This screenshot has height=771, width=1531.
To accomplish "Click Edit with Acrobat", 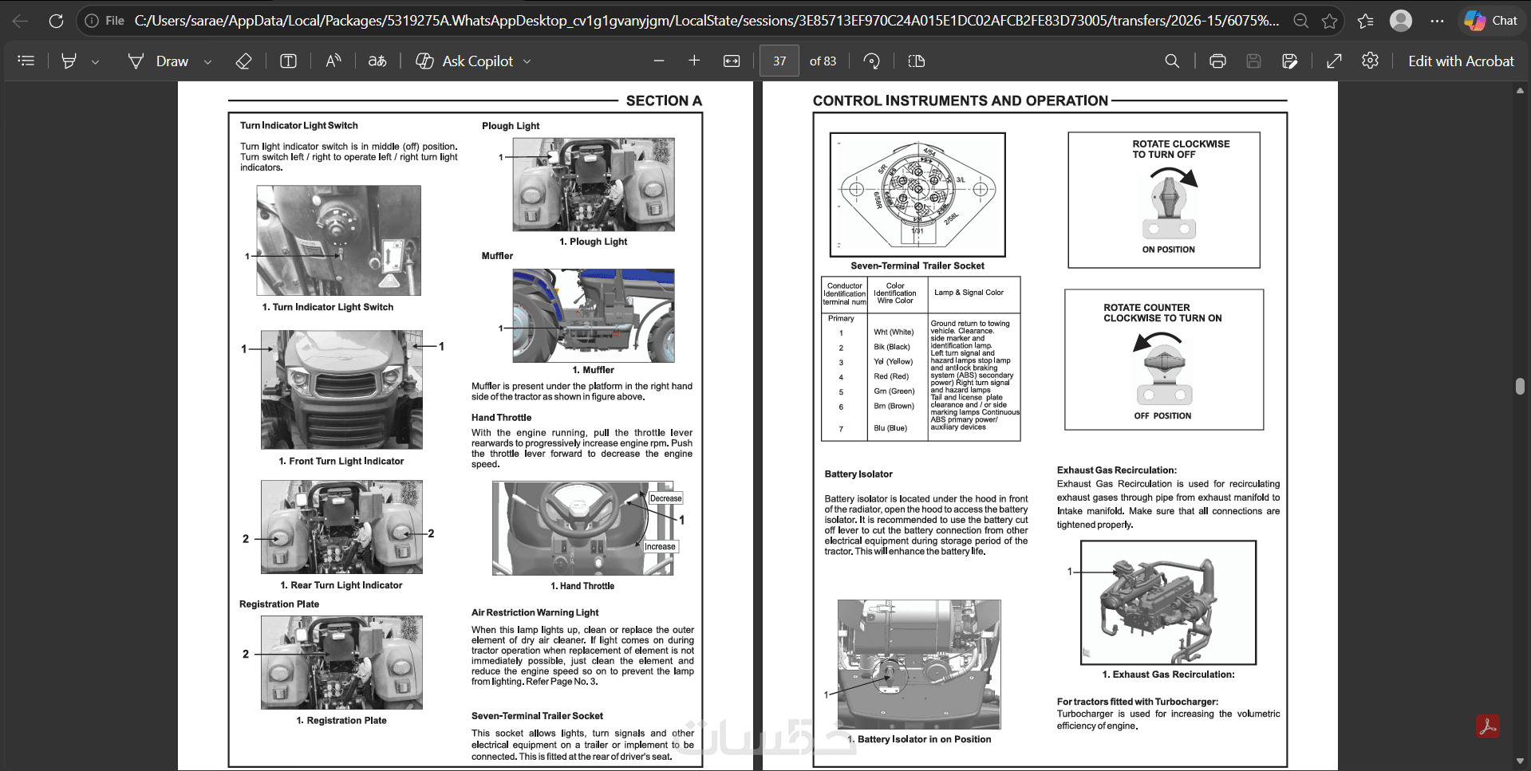I will [x=1461, y=61].
